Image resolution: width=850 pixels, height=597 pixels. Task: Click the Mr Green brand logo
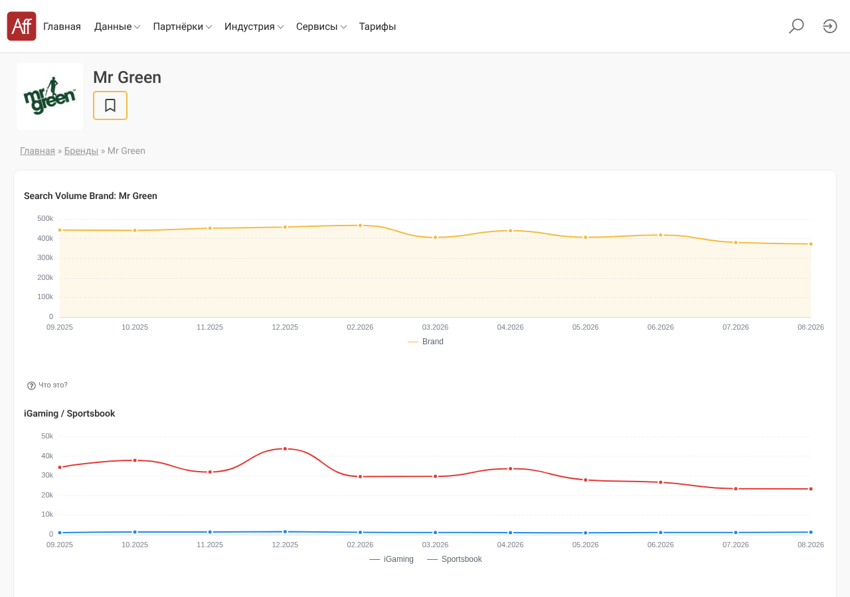(x=50, y=96)
